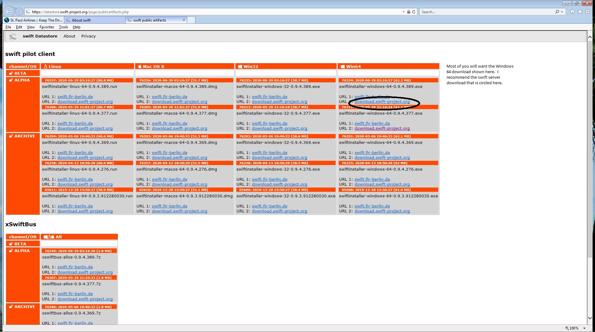The height and width of the screenshot is (332, 595).
Task: Click download.swift-project.org link for macos-64-0.9.4.276.dmg
Action: click(179, 184)
